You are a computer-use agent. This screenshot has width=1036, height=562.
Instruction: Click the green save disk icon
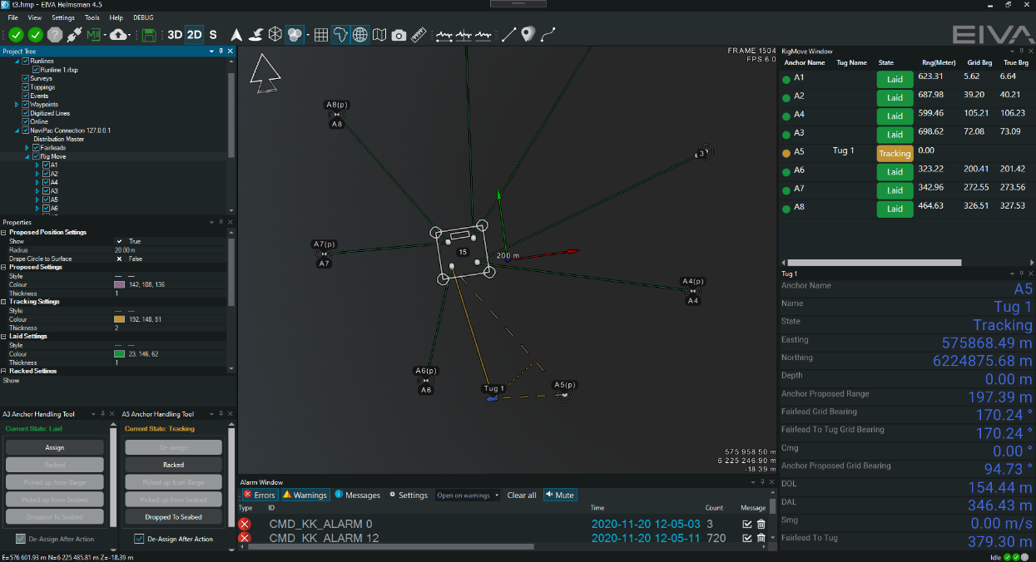(149, 35)
